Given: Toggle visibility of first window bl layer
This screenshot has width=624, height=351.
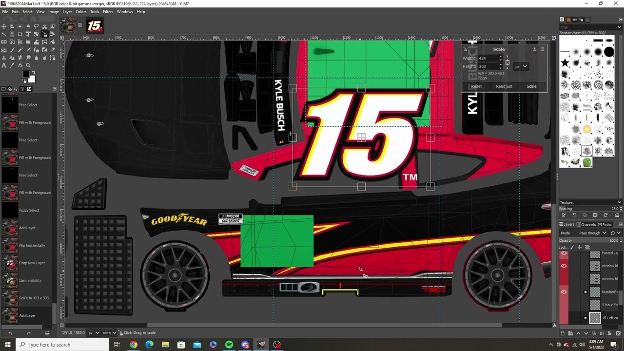Looking at the screenshot, I should [x=564, y=266].
